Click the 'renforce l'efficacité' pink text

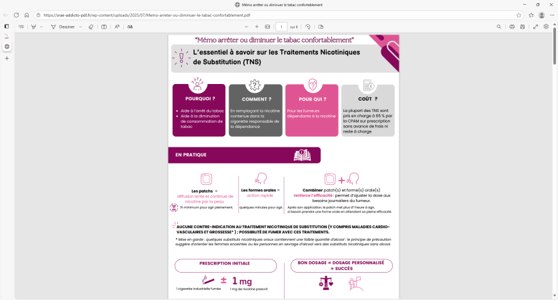coord(313,195)
